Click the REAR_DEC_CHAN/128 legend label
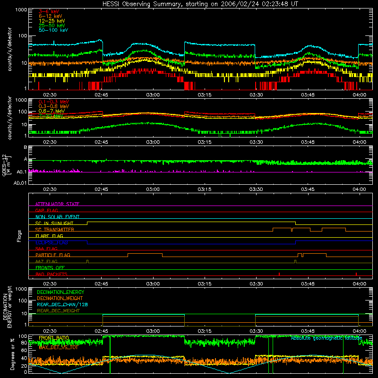378x378 pixels. 62,304
